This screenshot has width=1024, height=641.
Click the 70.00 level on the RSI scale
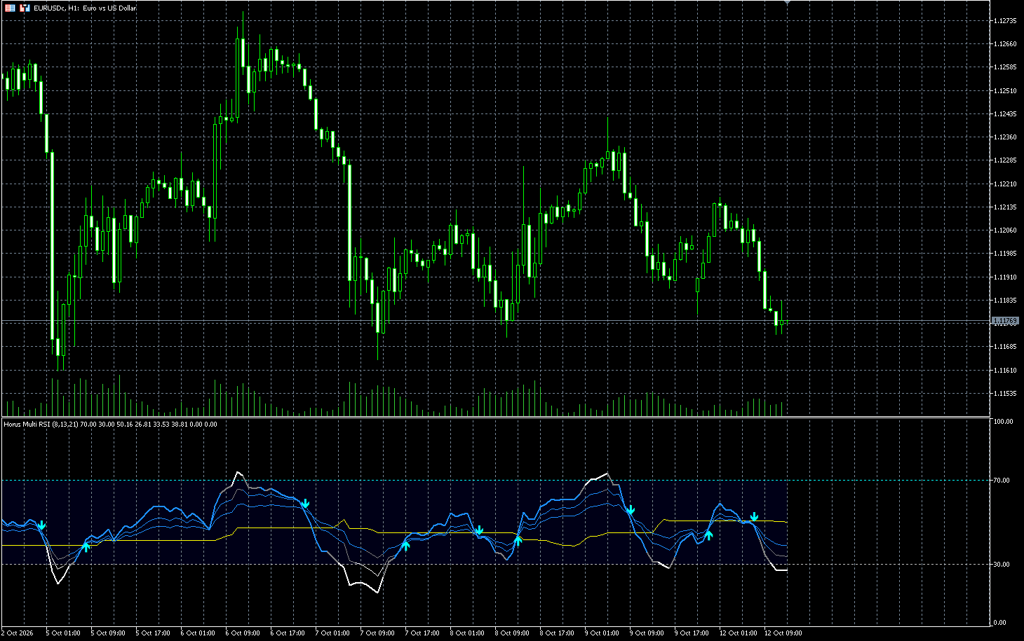1002,481
